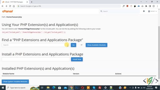Image resolution: width=160 pixels, height=90 pixels.
Task: Click the top cPanel search field
Action: [119, 11]
